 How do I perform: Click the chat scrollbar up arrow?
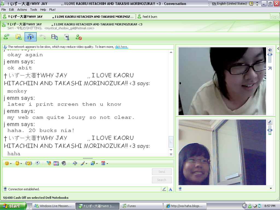tap(171, 52)
